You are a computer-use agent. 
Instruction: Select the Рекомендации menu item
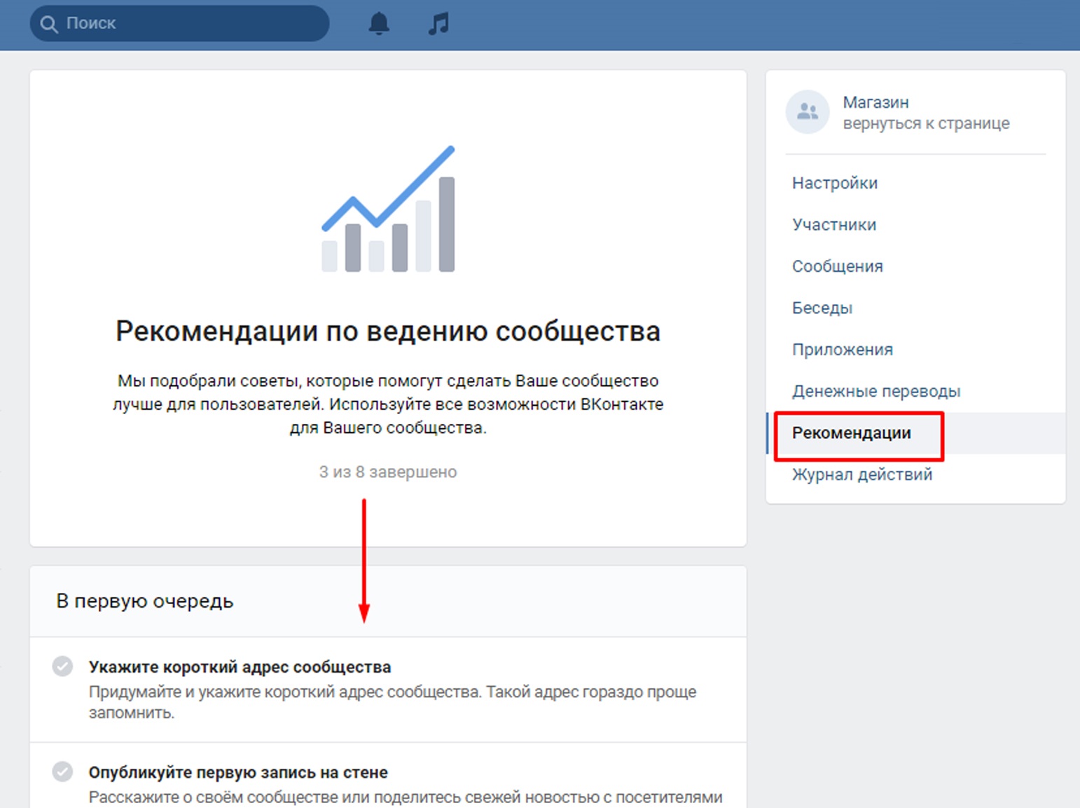851,433
